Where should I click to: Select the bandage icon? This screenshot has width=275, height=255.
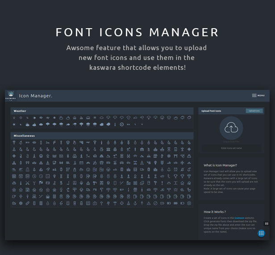[x=28, y=204]
